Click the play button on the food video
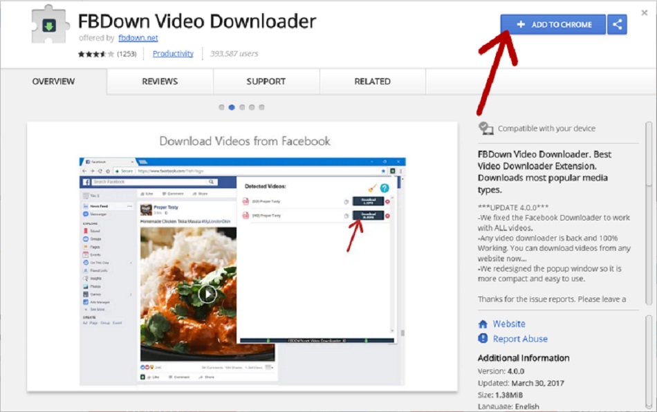 [207, 294]
